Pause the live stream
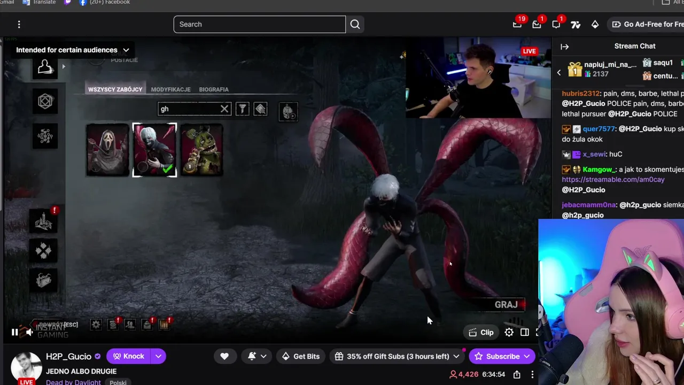This screenshot has width=684, height=385. coord(14,332)
